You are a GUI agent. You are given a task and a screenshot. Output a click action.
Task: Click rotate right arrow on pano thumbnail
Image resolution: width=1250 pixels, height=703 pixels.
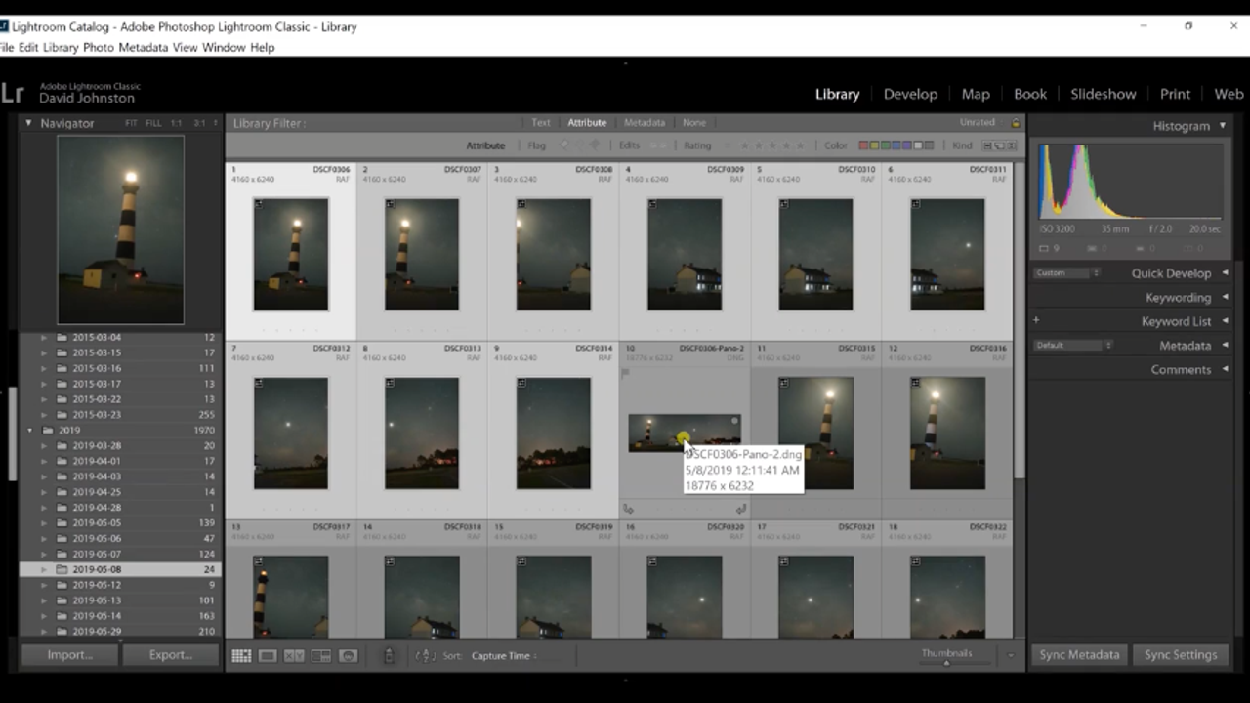[740, 509]
